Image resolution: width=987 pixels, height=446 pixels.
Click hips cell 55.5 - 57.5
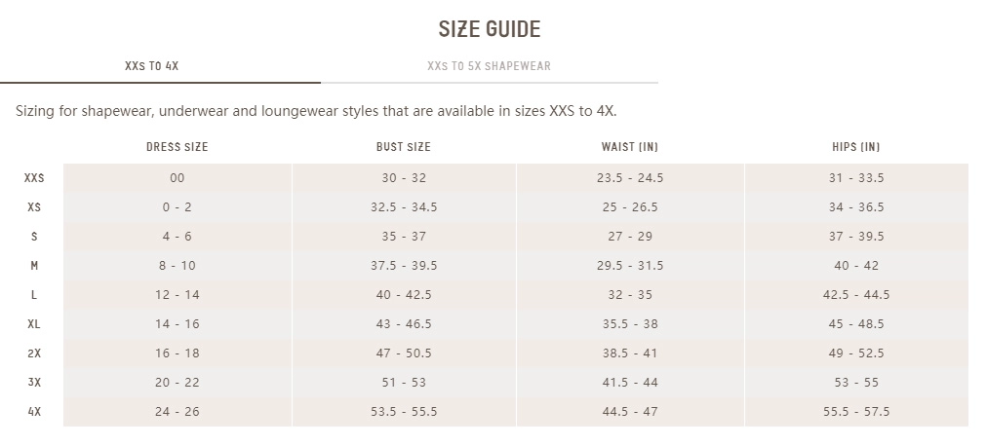pyautogui.click(x=856, y=412)
